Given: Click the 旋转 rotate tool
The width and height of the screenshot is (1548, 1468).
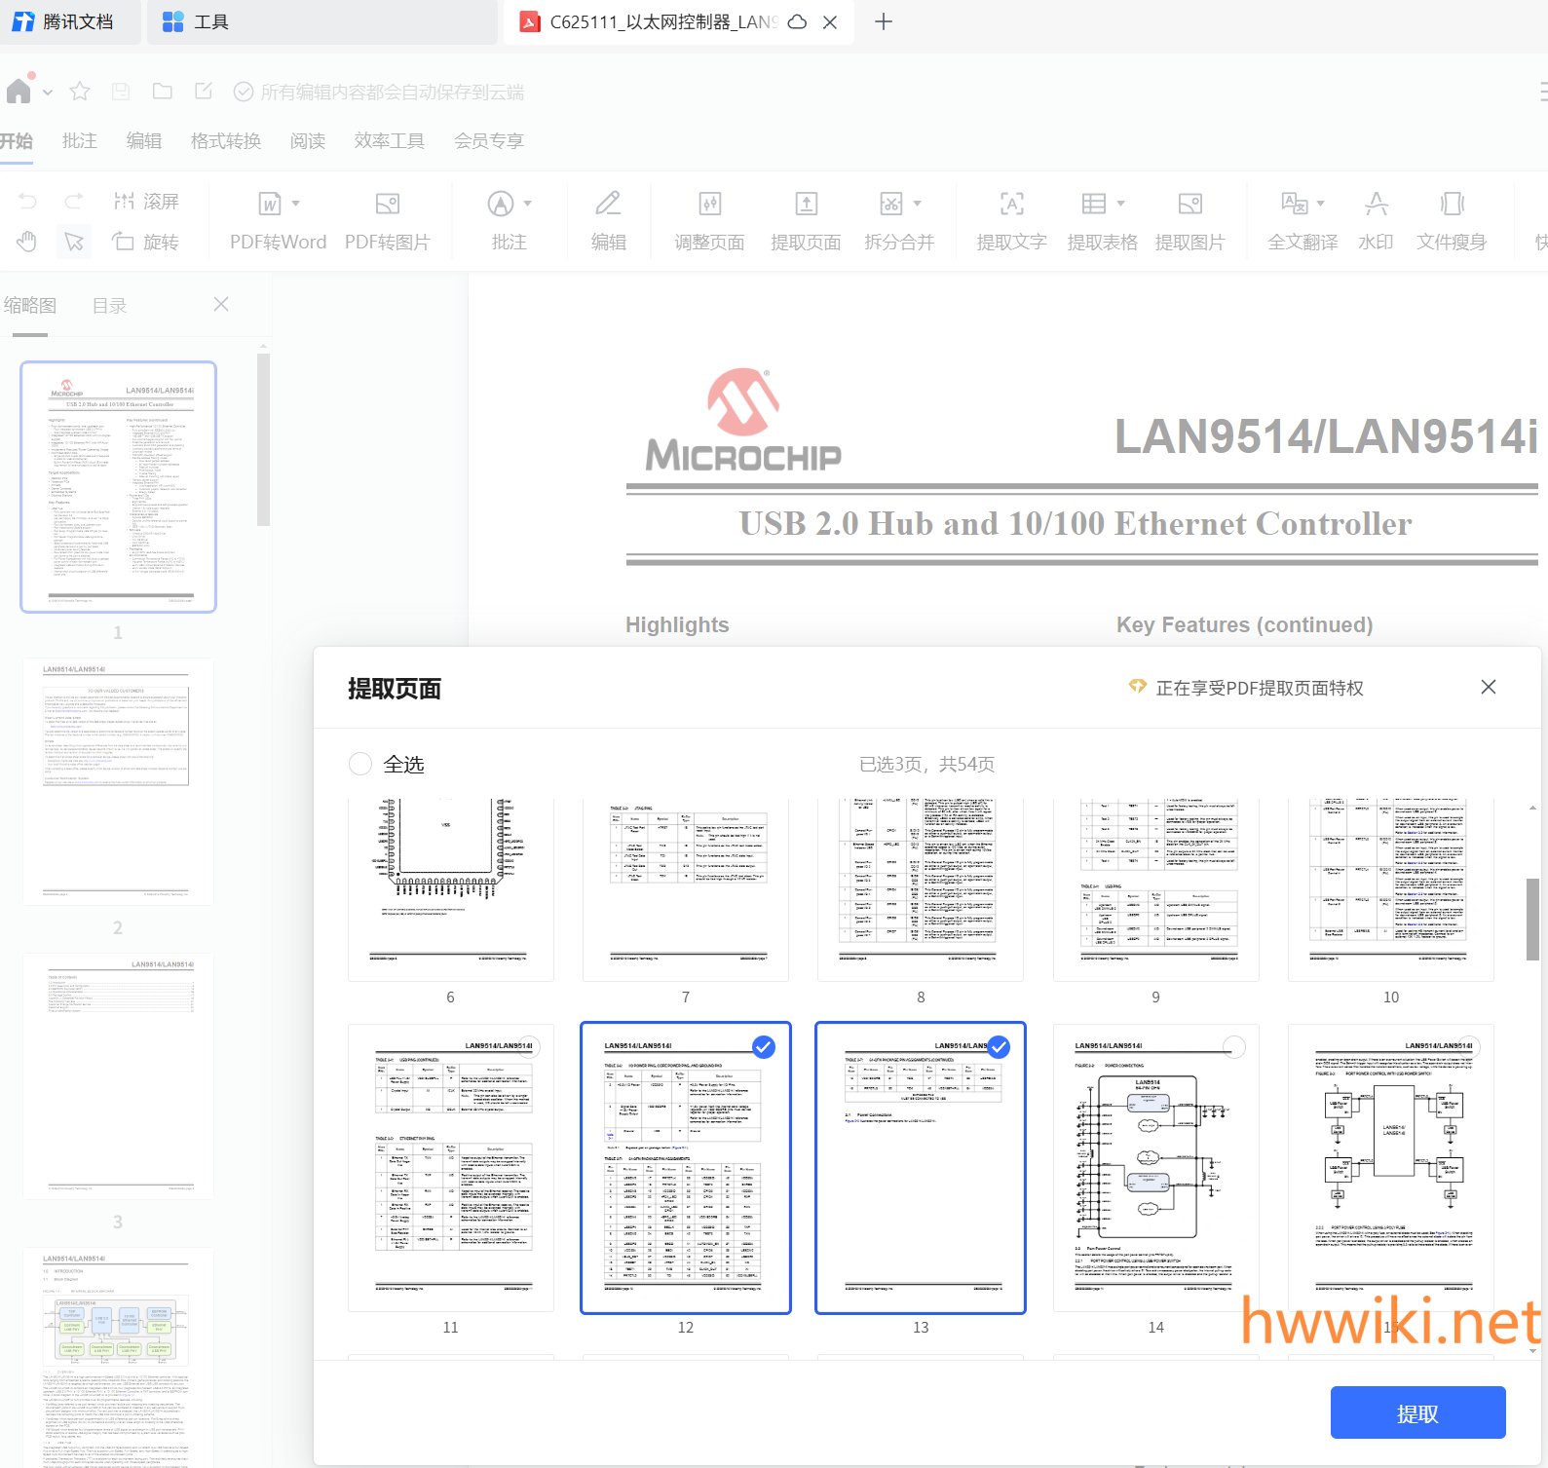Looking at the screenshot, I should coord(145,242).
